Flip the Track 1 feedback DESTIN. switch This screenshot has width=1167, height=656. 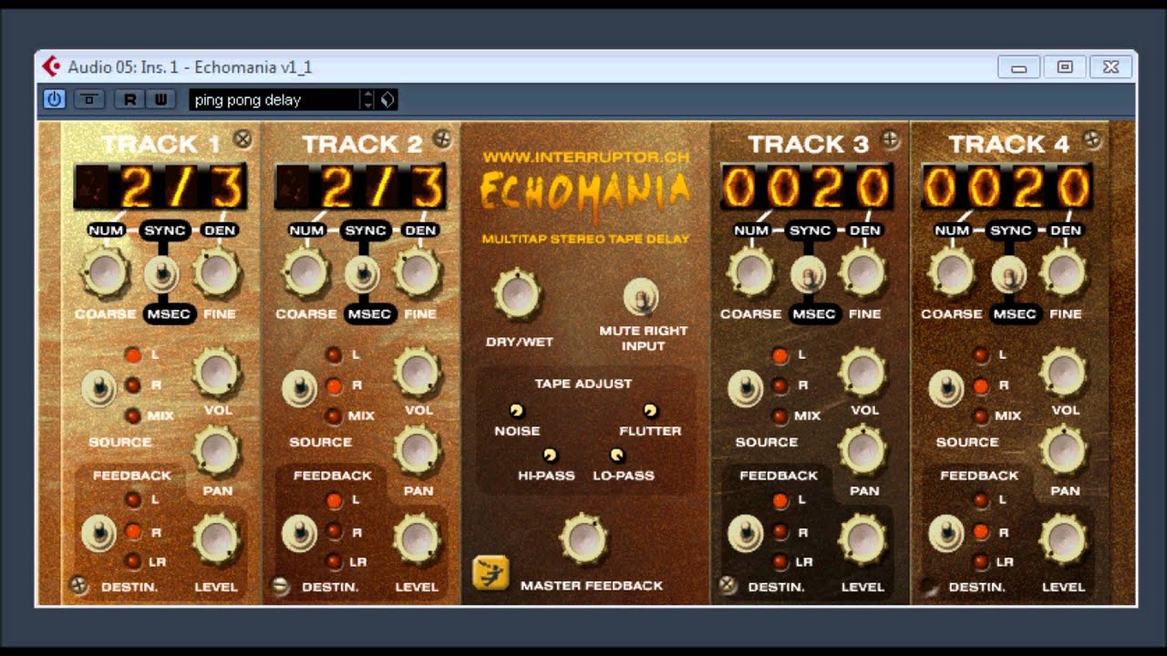tap(98, 534)
